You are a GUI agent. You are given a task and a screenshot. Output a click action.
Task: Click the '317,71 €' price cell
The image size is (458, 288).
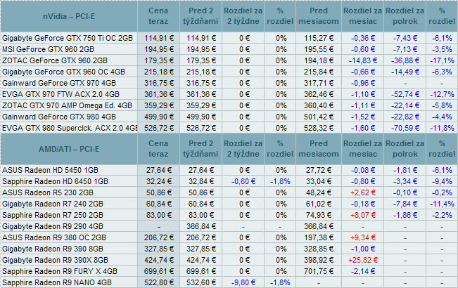[319, 83]
